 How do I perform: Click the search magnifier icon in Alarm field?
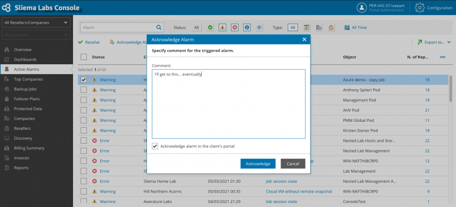[x=159, y=27]
